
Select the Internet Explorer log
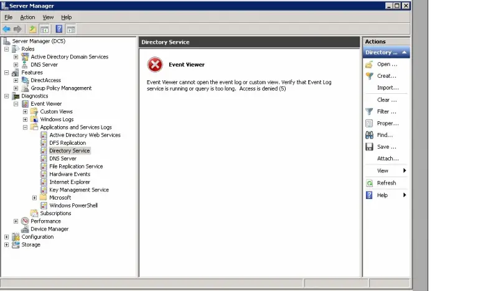(70, 182)
